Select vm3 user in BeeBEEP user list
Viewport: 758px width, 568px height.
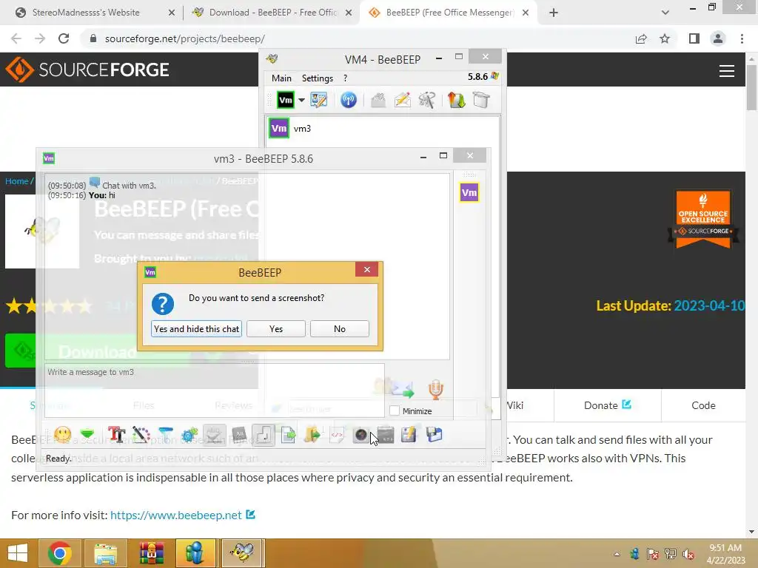point(382,129)
